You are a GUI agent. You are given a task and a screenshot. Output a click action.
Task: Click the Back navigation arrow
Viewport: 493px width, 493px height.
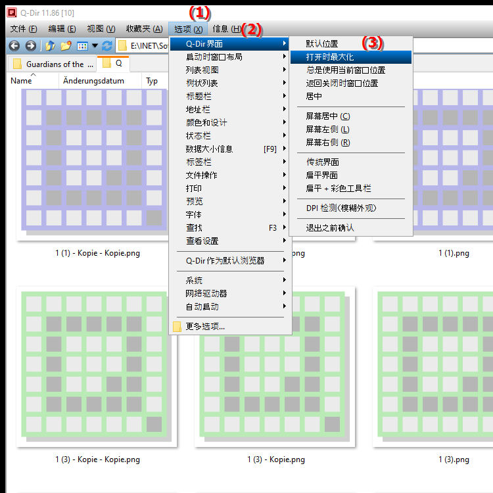pyautogui.click(x=14, y=46)
